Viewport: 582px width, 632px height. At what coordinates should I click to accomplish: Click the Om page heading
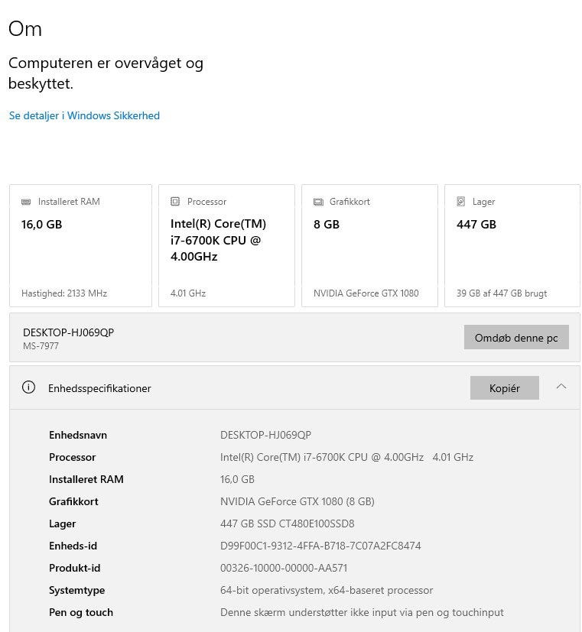tap(24, 29)
